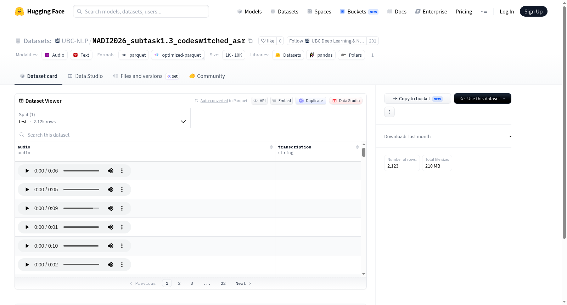Show the +1 additional libraries
Screen dimensions: 567x305
[371, 55]
